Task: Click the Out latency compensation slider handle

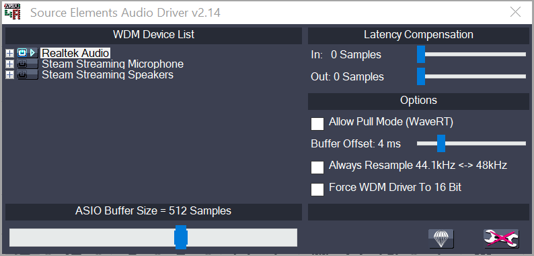Action: coord(421,76)
